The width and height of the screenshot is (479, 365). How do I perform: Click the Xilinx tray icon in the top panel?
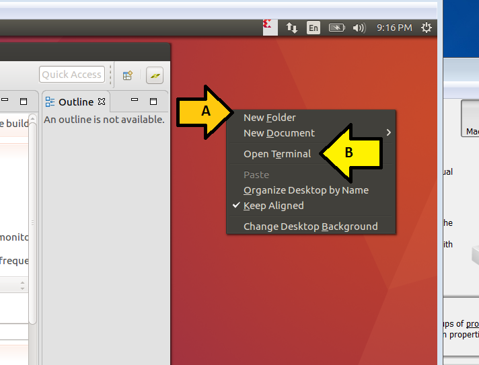pos(268,27)
